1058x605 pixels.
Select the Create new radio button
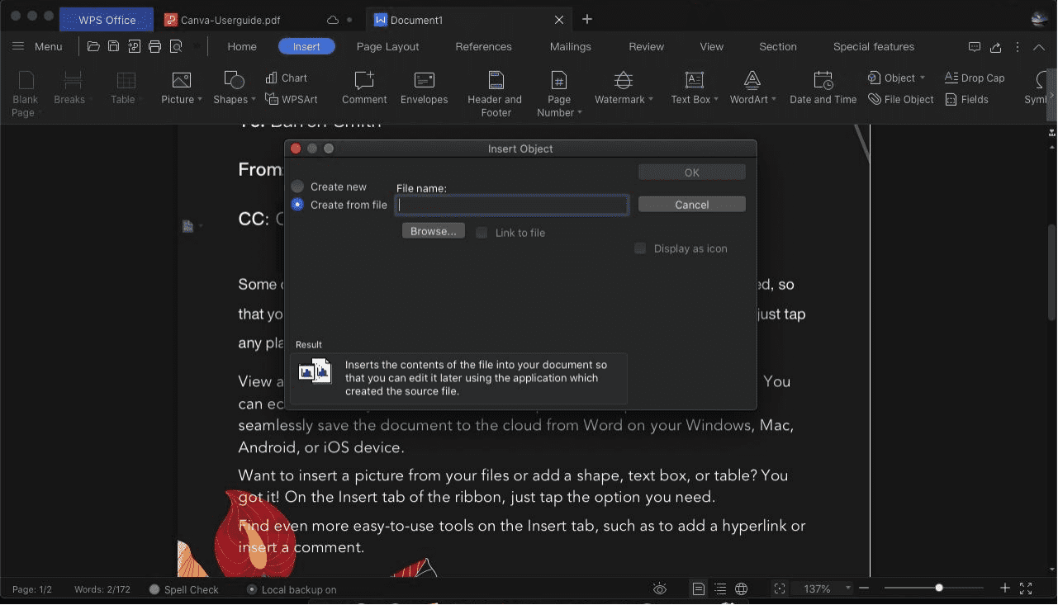point(297,186)
